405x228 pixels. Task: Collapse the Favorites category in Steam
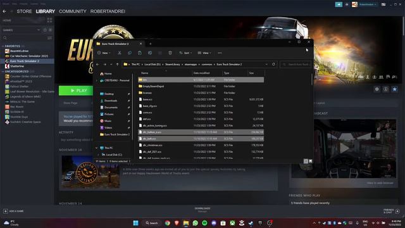click(x=3, y=46)
